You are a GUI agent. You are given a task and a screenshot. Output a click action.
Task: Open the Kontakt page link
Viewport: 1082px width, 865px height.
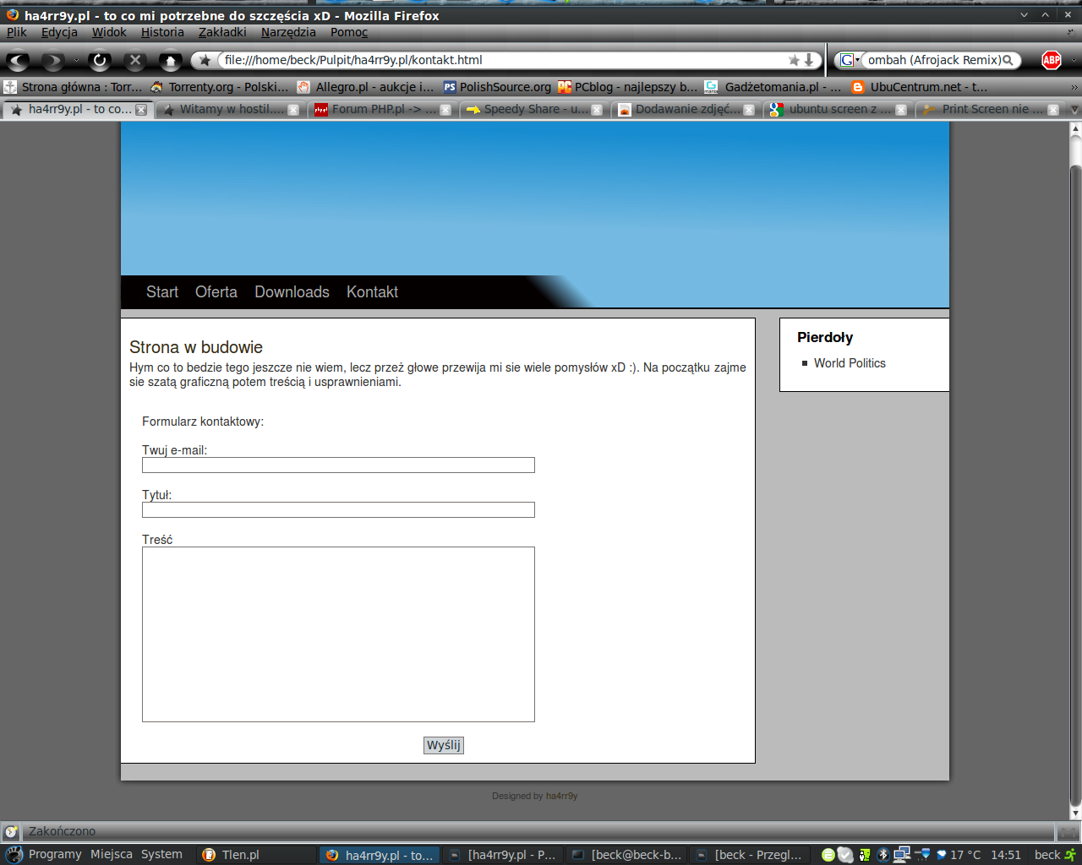tap(372, 292)
